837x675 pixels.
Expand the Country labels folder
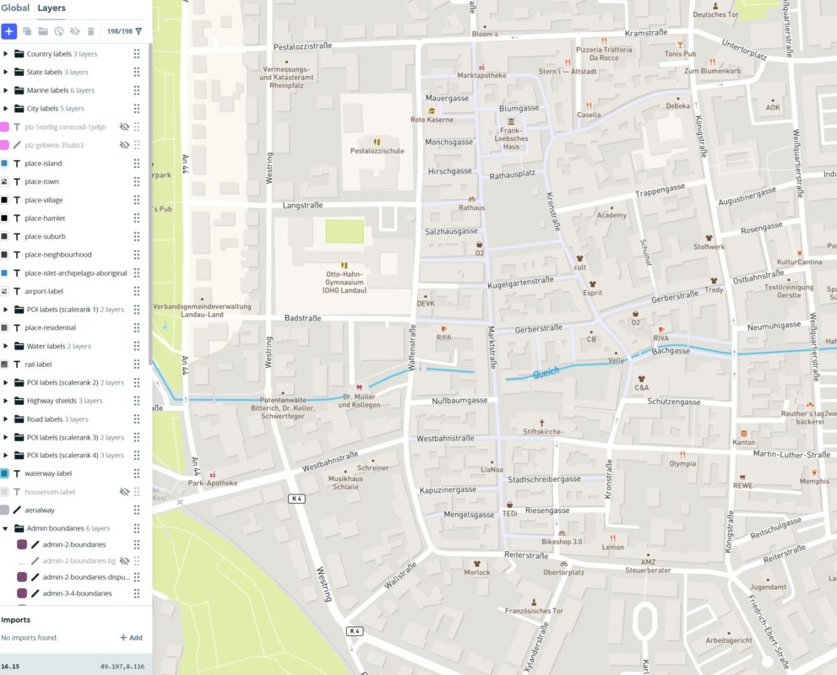[7, 54]
